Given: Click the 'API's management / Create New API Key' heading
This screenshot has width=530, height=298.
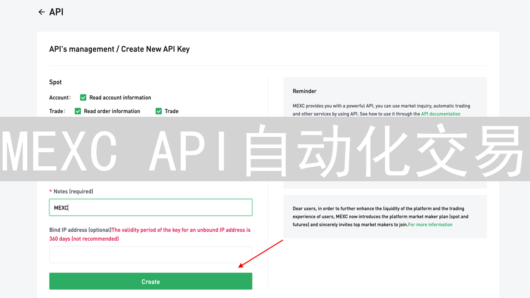Looking at the screenshot, I should tap(119, 49).
